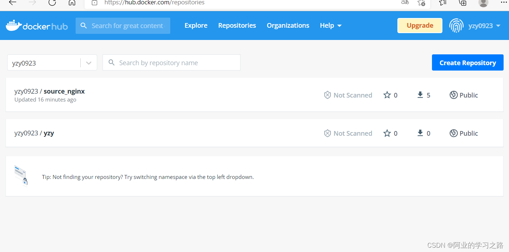Open the Help dropdown menu
The width and height of the screenshot is (509, 252).
tap(330, 26)
